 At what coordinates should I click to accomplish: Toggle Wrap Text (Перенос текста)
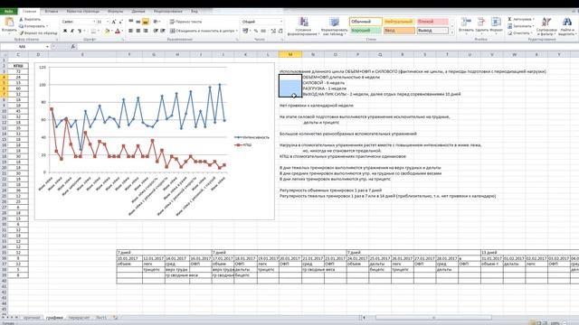tap(185, 22)
